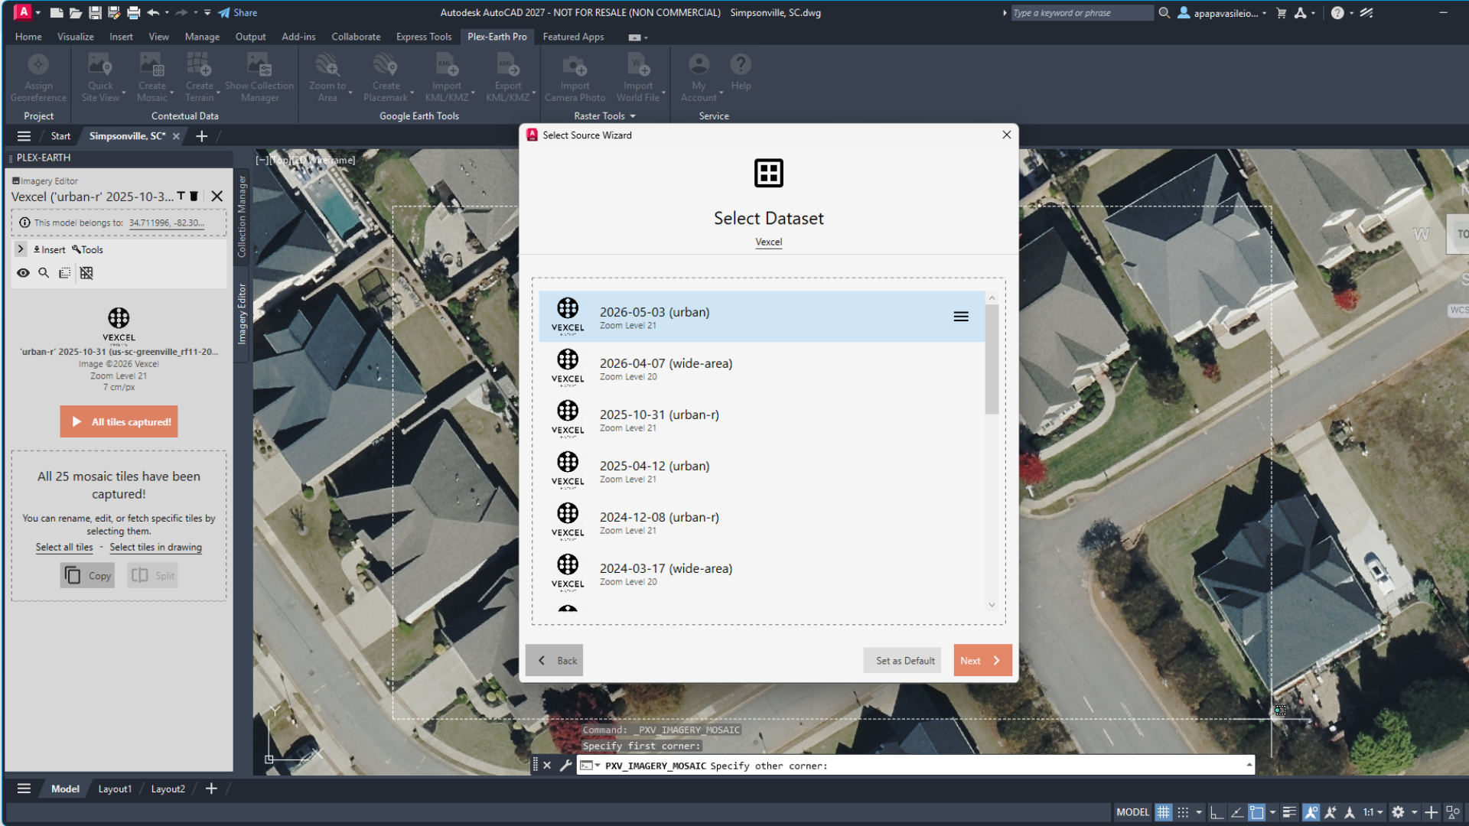Switch to the Visualize ribbon tab
Screen dimensions: 1469x826
pyautogui.click(x=75, y=37)
